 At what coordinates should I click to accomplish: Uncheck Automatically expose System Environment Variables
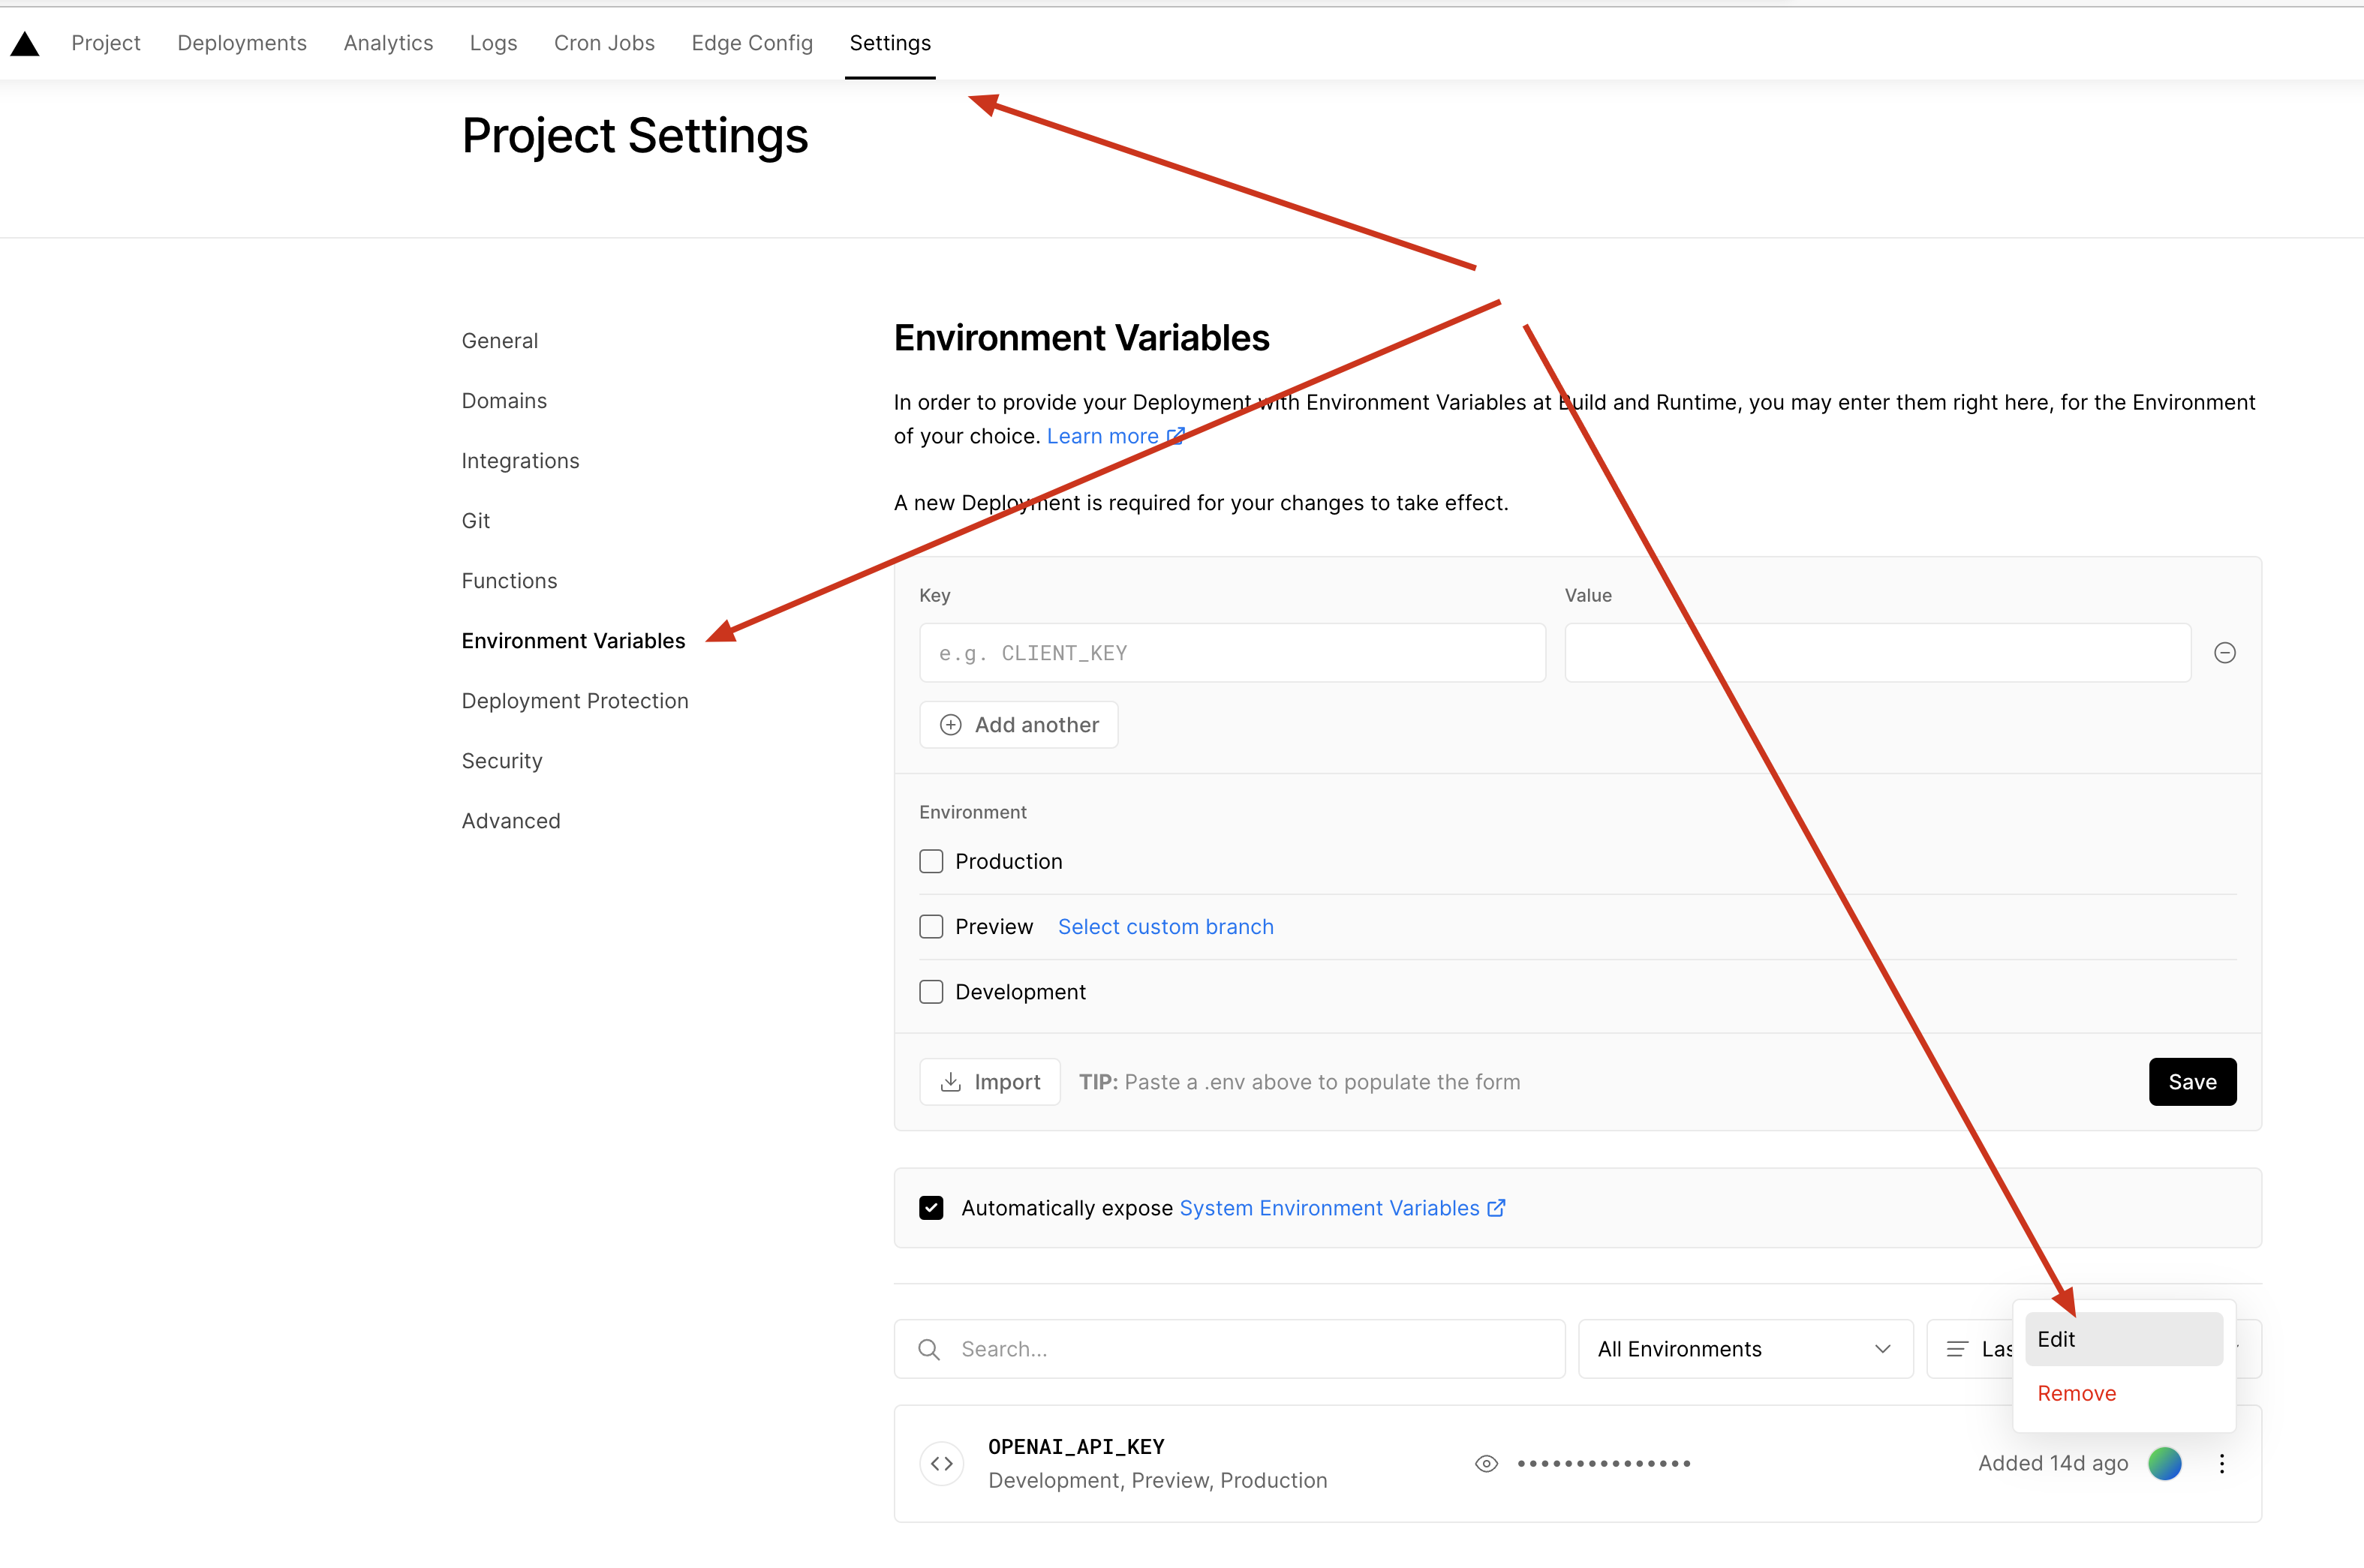(931, 1208)
